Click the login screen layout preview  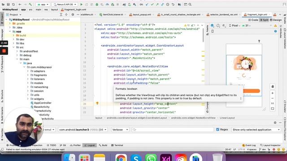point(244,75)
